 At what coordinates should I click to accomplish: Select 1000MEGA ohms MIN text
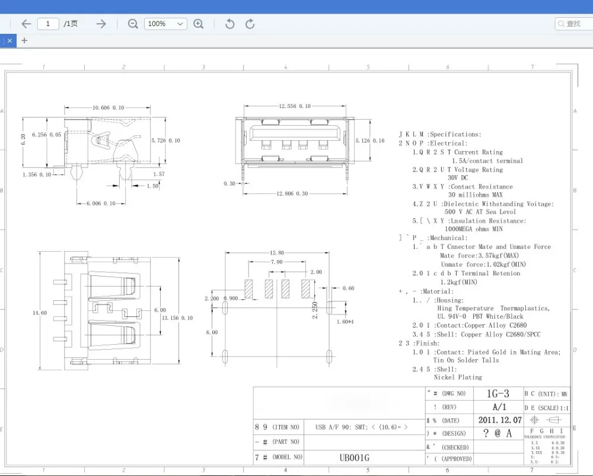pos(473,229)
